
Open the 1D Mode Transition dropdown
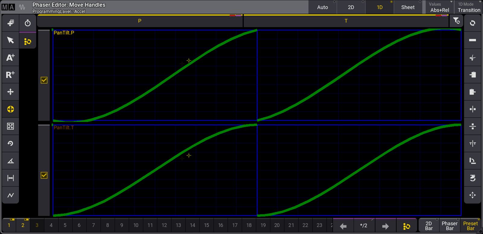469,7
